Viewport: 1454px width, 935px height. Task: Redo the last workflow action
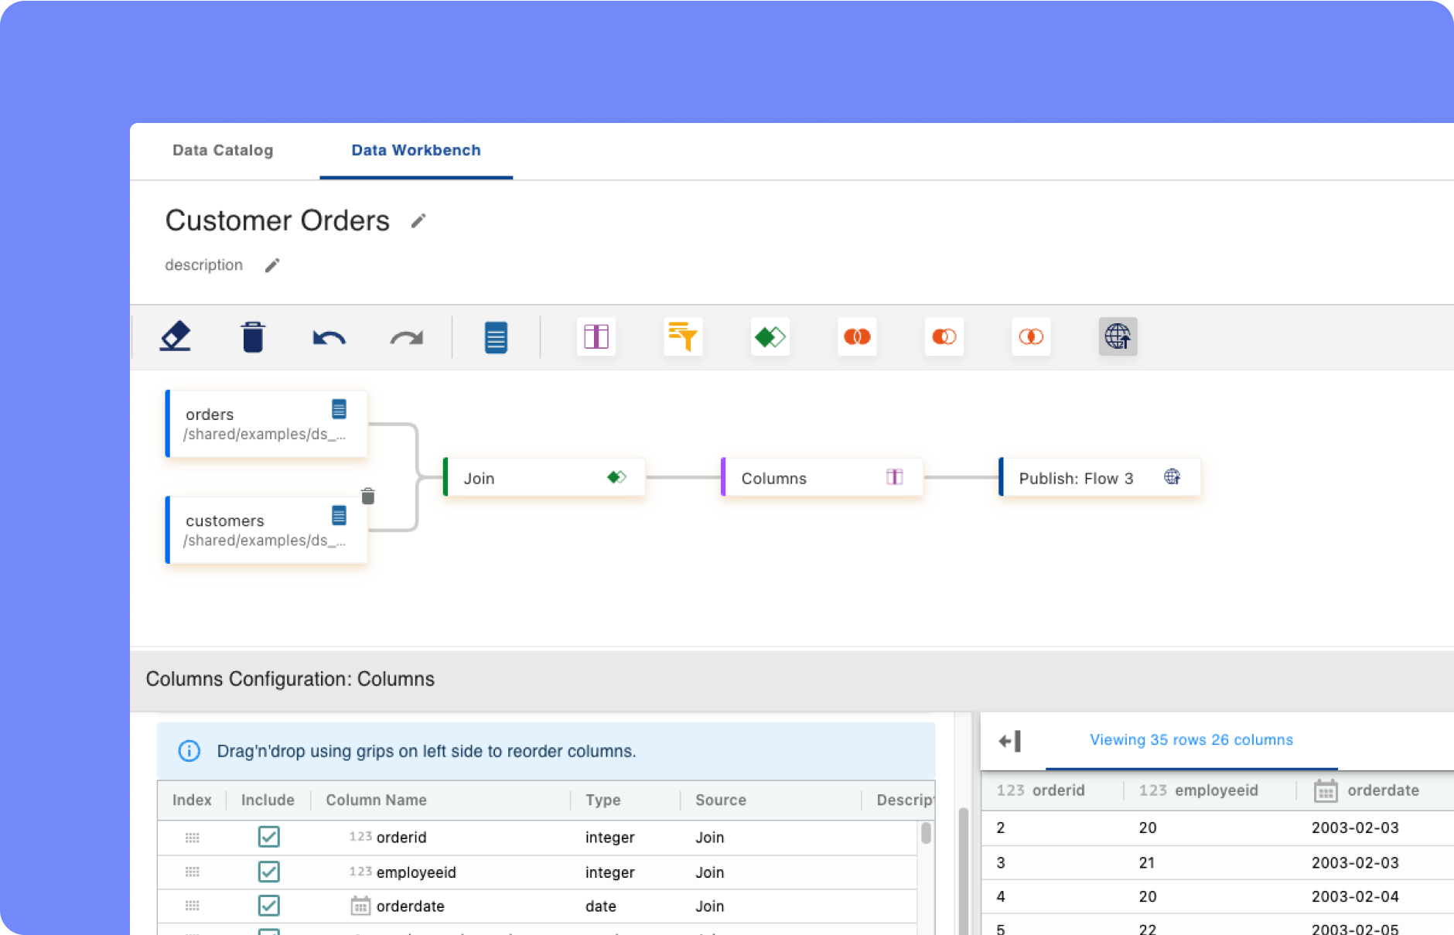(406, 337)
